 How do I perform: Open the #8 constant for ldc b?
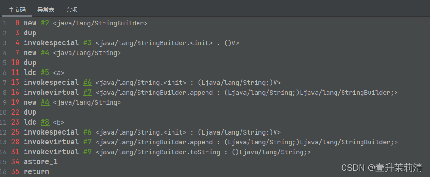[45, 122]
